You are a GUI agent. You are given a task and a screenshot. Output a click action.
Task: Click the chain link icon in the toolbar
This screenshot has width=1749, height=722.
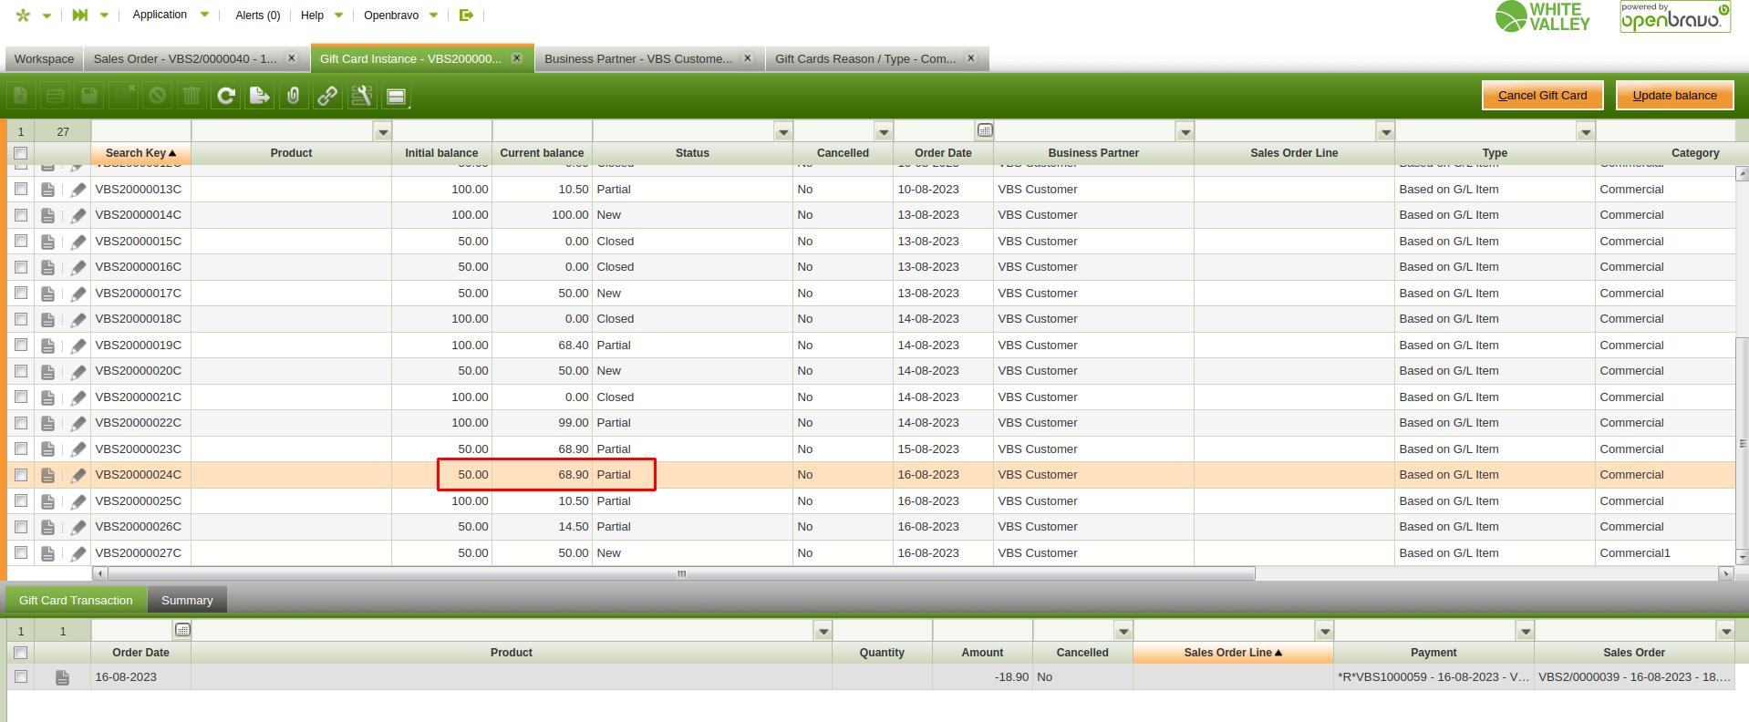[327, 96]
